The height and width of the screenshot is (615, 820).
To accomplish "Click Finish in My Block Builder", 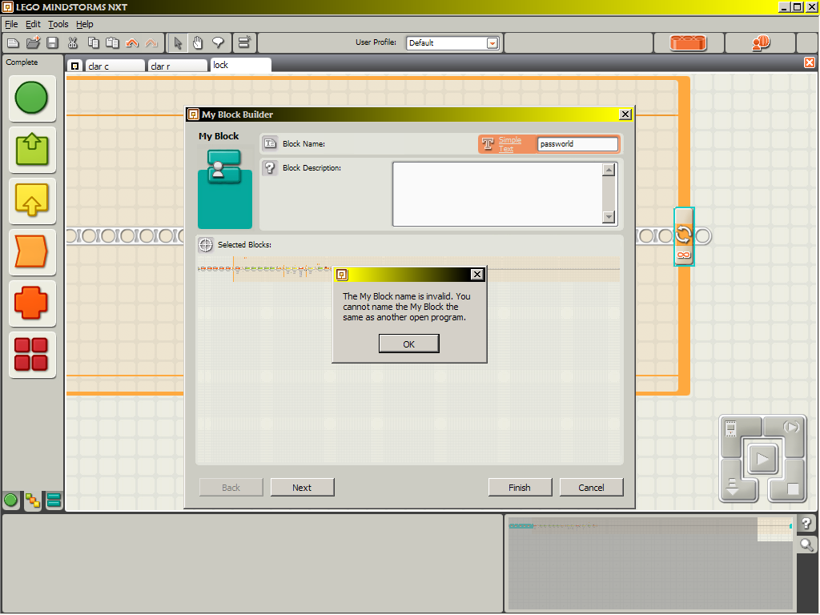I will [x=520, y=488].
